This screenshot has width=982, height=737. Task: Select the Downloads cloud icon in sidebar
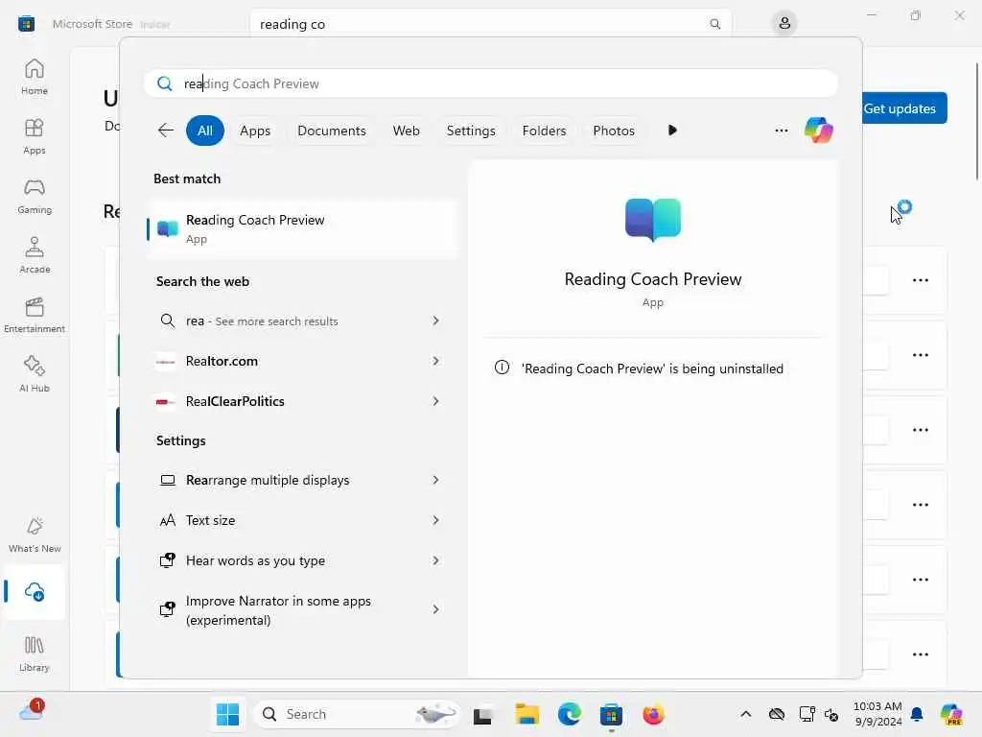[34, 591]
